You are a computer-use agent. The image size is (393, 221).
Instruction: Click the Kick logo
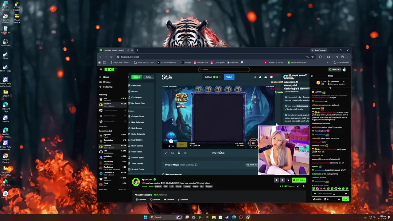(x=110, y=69)
